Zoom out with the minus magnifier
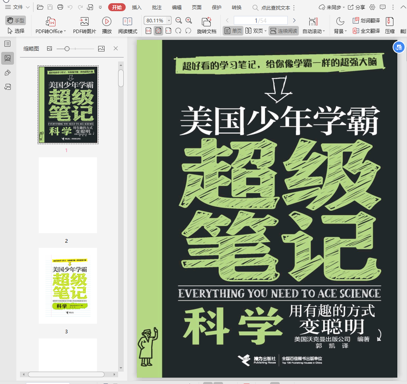407x384 pixels. pyautogui.click(x=179, y=20)
